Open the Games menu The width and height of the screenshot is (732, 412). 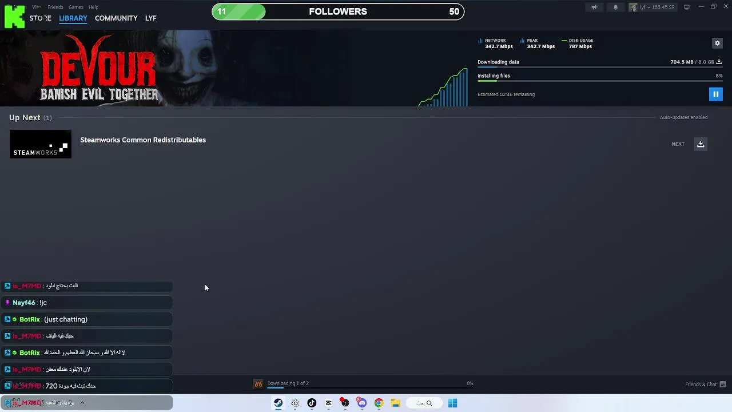76,7
